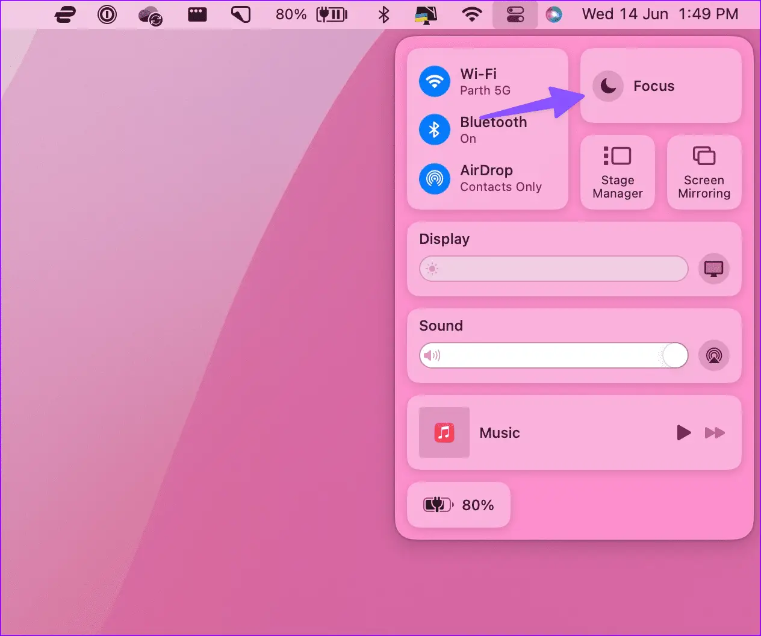Click battery status in menu bar

311,14
